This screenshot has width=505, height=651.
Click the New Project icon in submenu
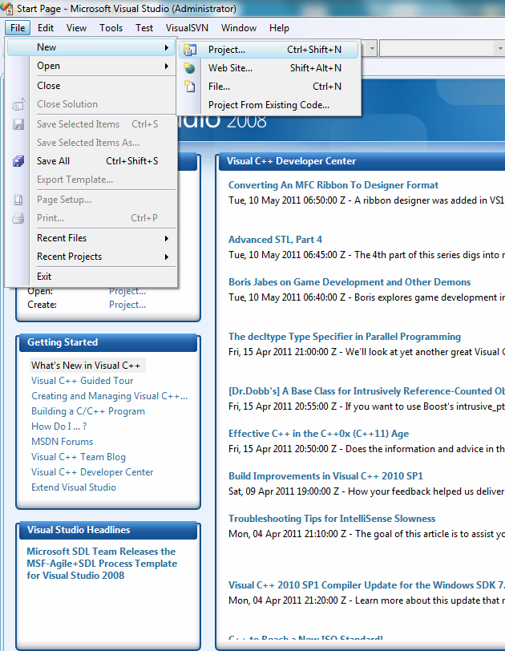190,50
